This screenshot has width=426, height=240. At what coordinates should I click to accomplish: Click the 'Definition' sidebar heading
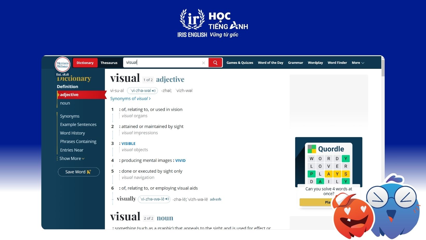(68, 87)
